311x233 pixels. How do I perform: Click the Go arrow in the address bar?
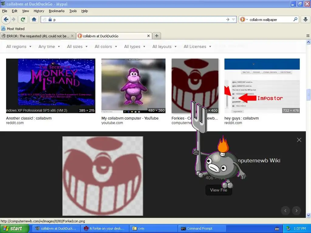pos(228,19)
